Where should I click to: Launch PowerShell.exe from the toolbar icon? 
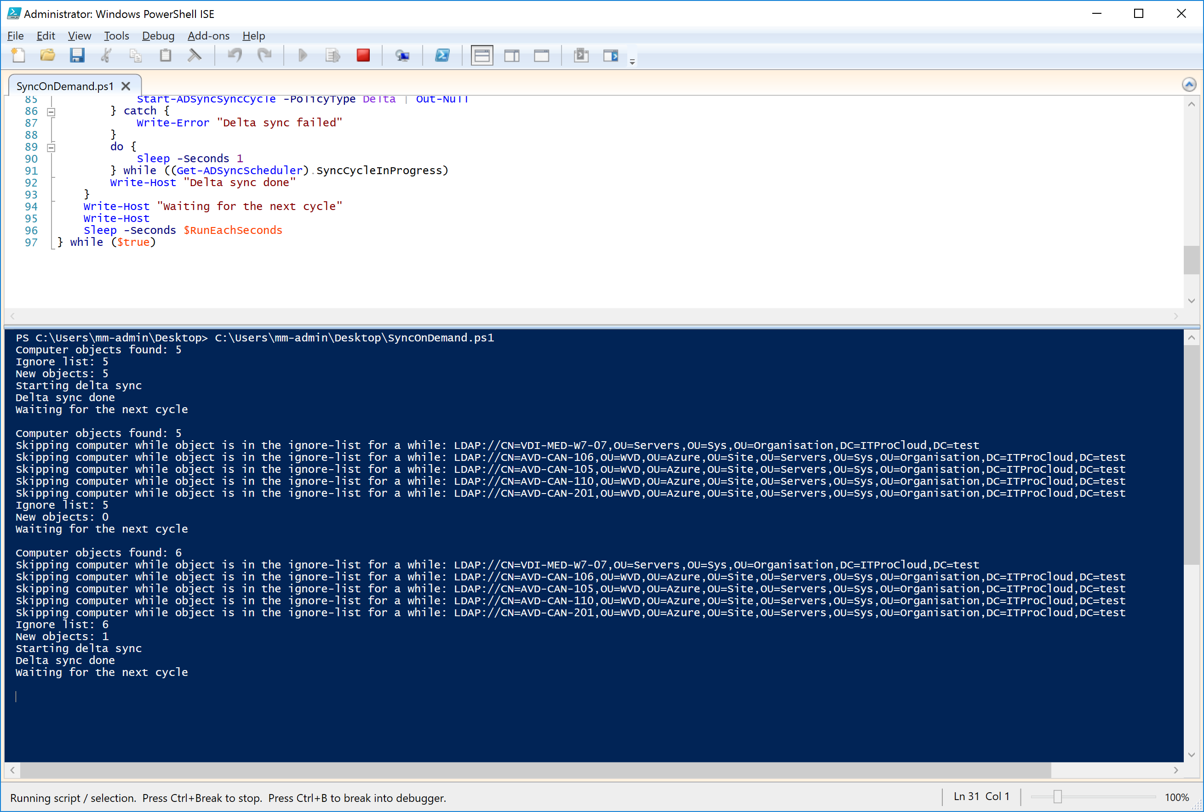click(x=442, y=55)
